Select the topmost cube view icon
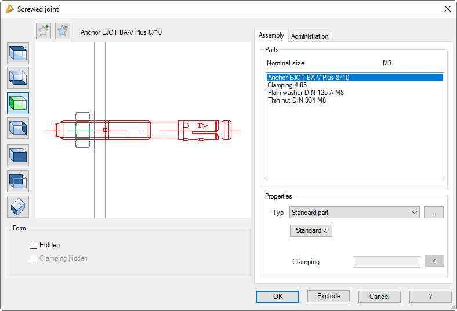This screenshot has width=457, height=311. pos(18,53)
